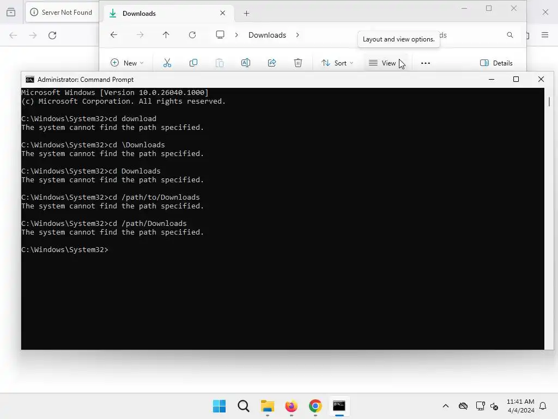
Task: Click the Copy icon in File Explorer toolbar
Action: pyautogui.click(x=193, y=63)
